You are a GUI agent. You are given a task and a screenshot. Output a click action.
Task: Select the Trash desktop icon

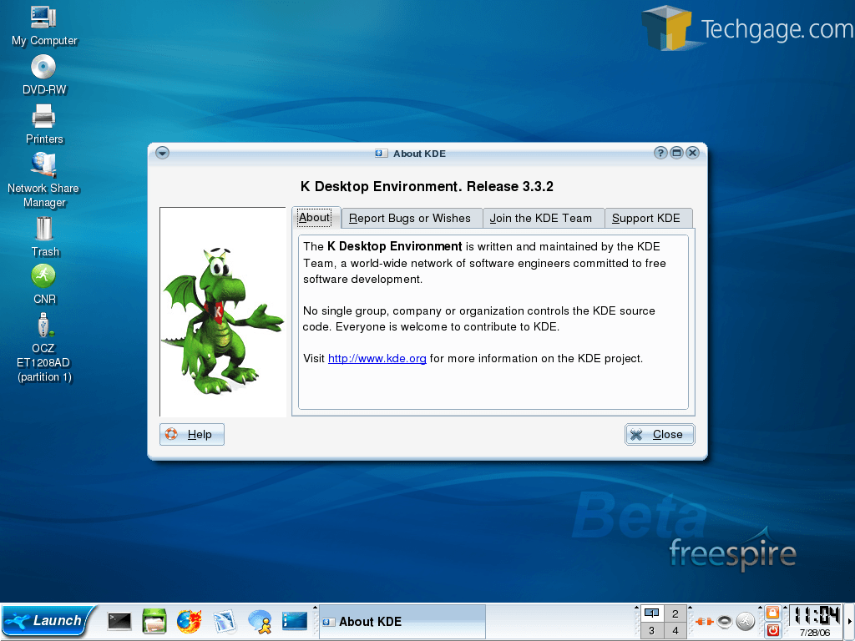point(44,236)
